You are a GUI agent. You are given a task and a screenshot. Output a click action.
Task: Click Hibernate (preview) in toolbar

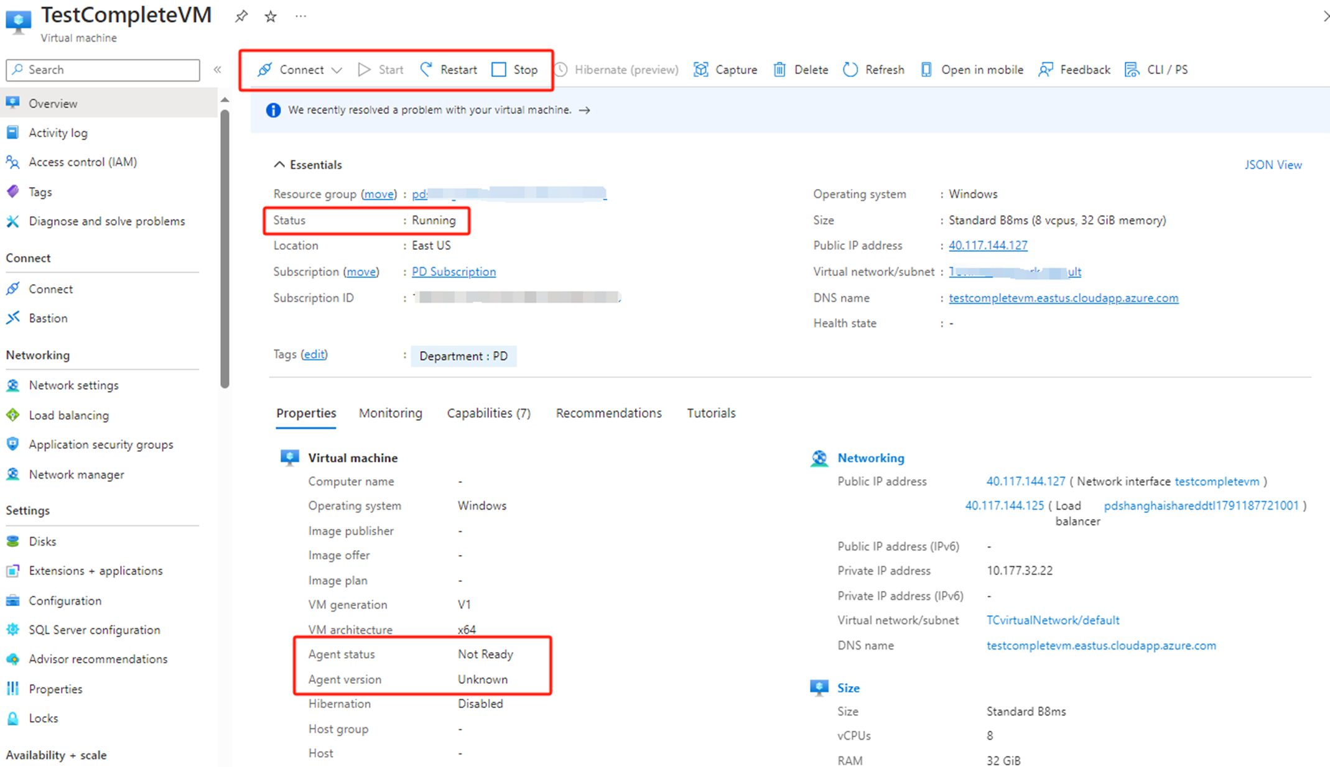pos(616,70)
